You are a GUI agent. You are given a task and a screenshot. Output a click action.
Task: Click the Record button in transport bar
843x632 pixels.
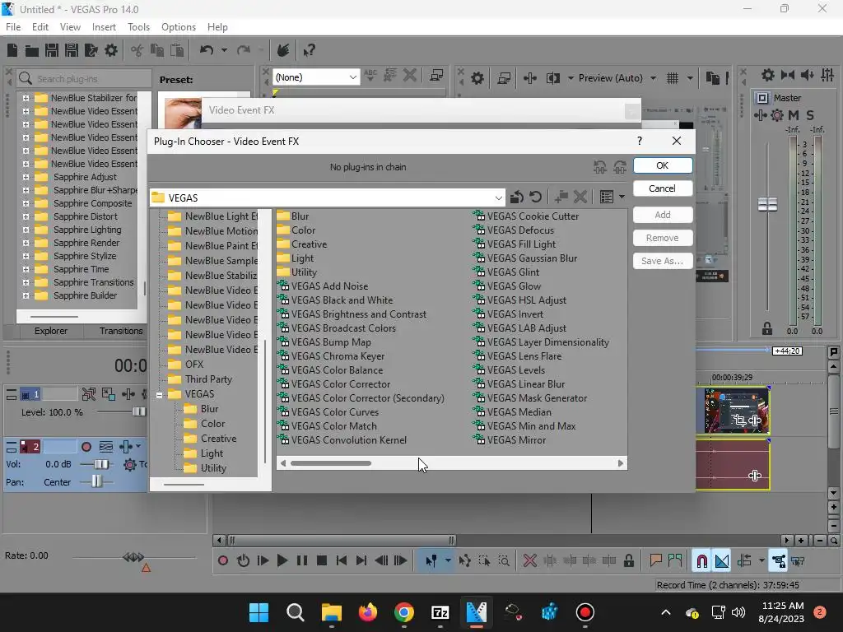coord(222,561)
